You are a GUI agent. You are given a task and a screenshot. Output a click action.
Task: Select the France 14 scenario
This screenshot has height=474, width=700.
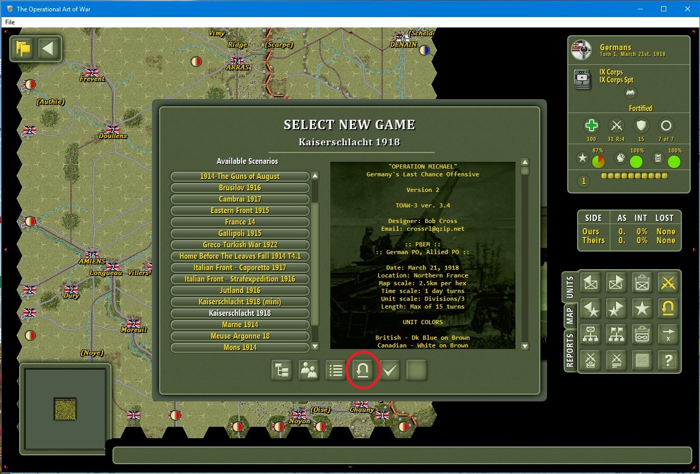(240, 222)
